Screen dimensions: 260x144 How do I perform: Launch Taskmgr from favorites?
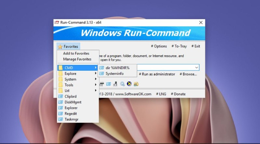[x=77, y=119]
